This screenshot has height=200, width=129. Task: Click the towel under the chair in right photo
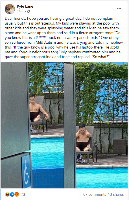click(80, 159)
